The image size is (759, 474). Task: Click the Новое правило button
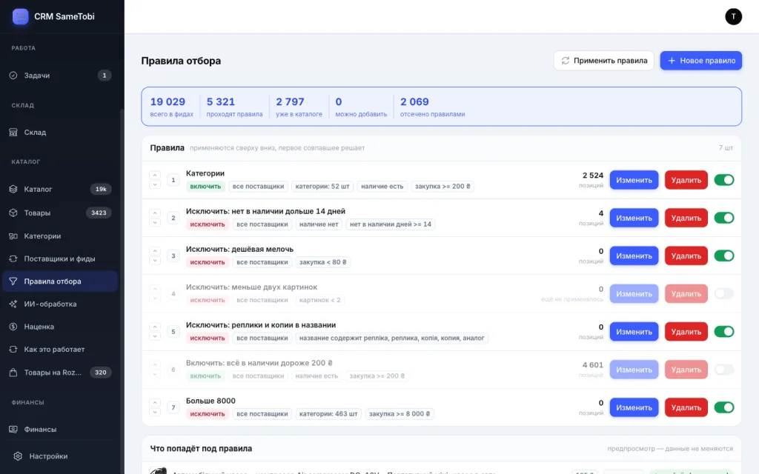click(x=701, y=61)
